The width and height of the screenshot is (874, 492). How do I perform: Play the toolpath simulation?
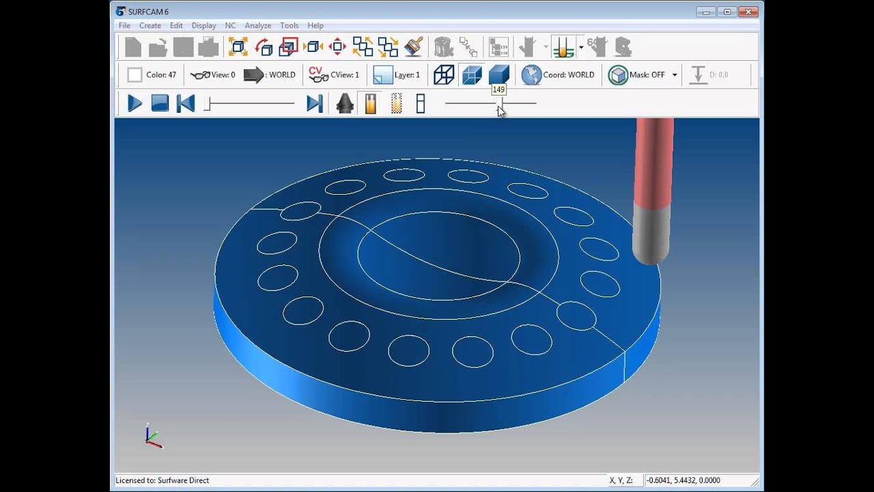coord(135,103)
